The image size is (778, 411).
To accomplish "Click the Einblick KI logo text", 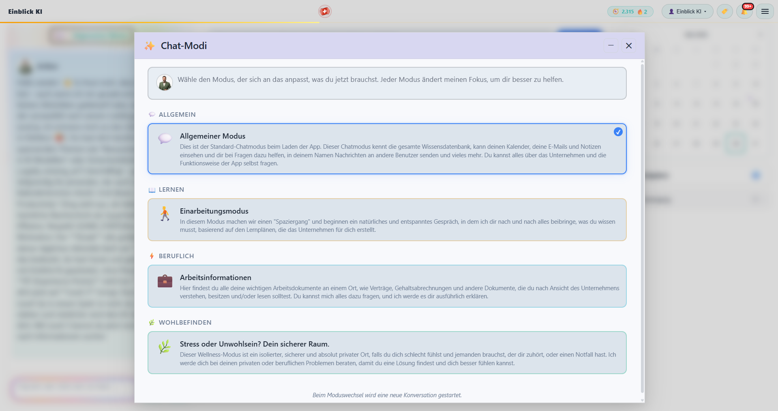I will pos(25,11).
